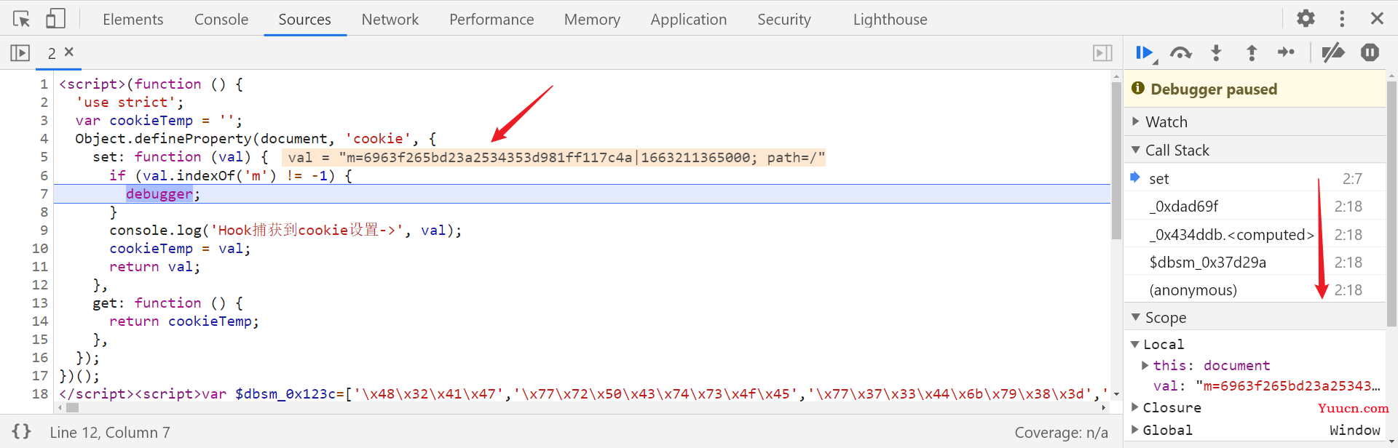Click line number 9 in the gutter
Screen dimensions: 1398x448
[x=44, y=230]
